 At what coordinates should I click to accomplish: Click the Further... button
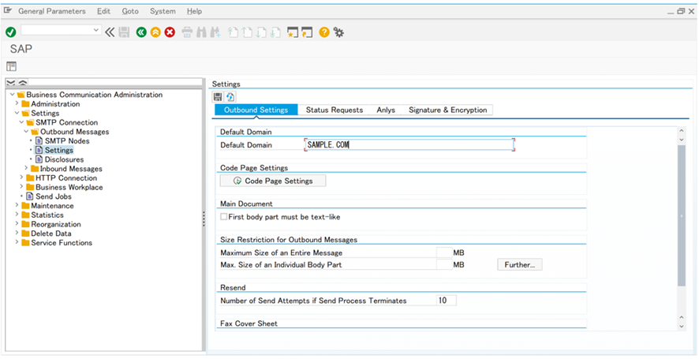coord(520,264)
